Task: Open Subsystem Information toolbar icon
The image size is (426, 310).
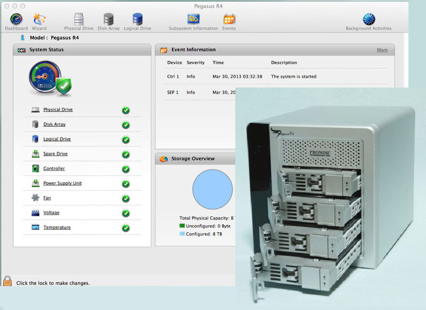Action: (x=193, y=19)
